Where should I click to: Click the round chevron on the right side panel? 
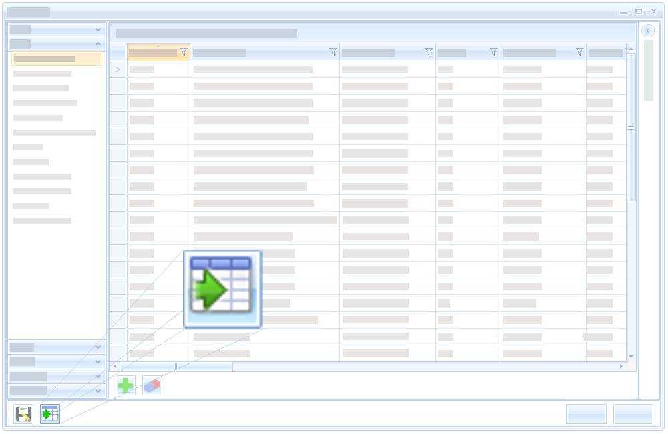pos(648,31)
